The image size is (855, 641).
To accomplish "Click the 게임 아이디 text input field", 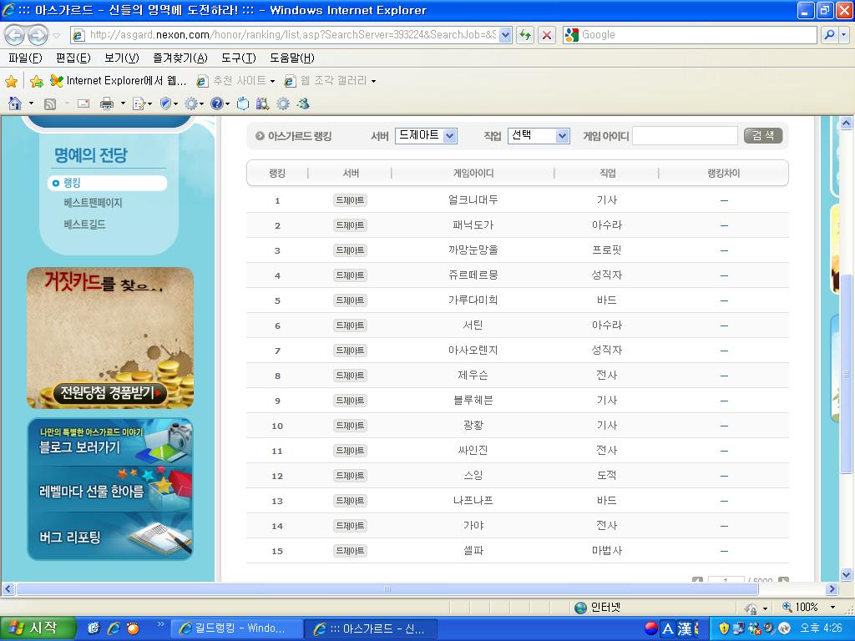I will point(685,136).
